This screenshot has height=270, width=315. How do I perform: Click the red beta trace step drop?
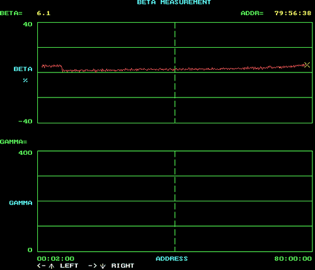(62, 69)
